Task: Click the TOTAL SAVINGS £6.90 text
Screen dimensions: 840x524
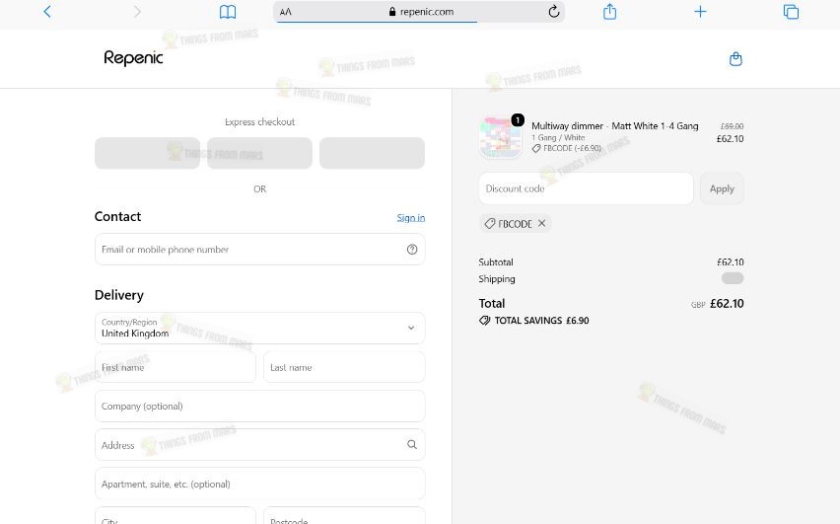Action: [541, 320]
